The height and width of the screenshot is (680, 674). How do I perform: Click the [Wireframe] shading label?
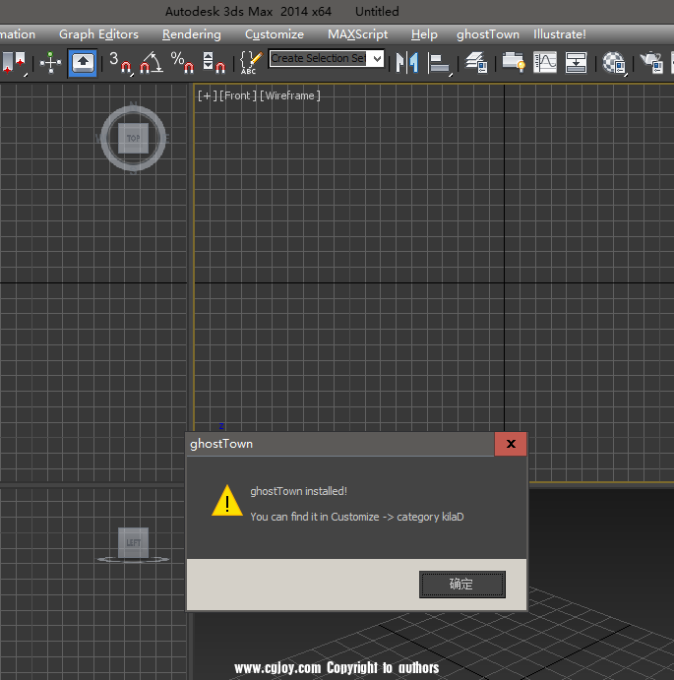pyautogui.click(x=289, y=95)
